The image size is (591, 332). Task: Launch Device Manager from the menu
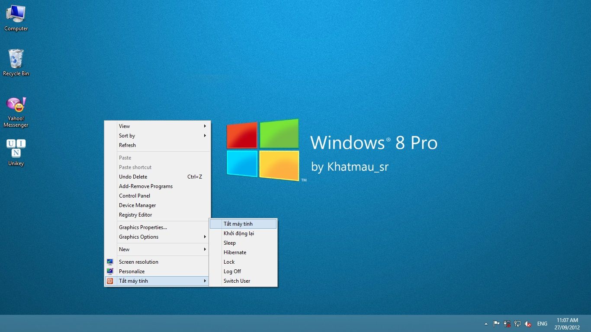157,205
